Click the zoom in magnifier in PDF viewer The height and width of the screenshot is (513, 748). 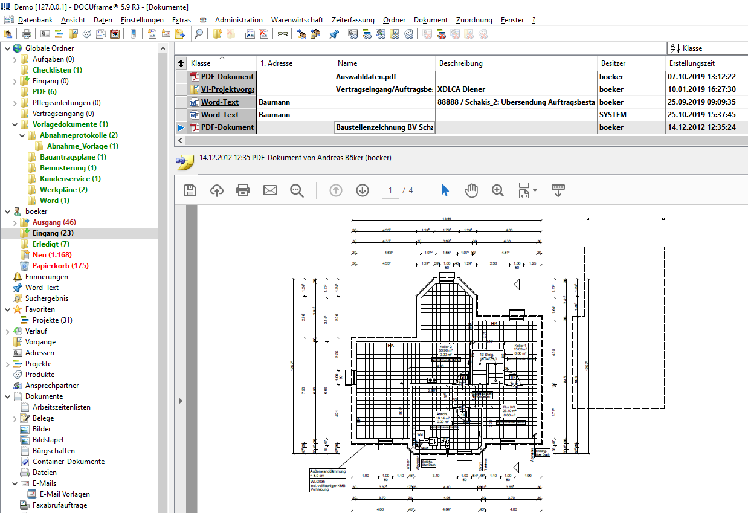point(498,190)
